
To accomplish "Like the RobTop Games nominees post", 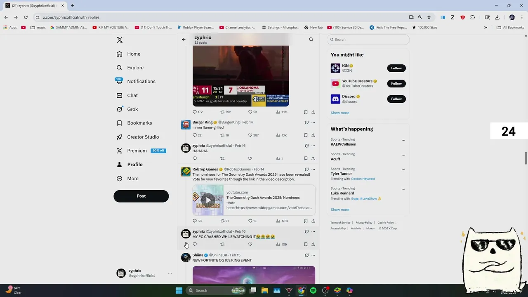I will [x=250, y=221].
